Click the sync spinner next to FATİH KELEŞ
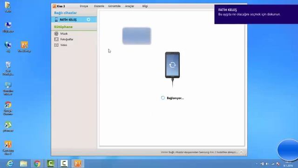Viewport: 298px width, 168px height. 88,20
